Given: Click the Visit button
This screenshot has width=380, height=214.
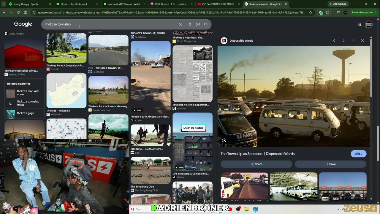Looking at the screenshot, I should (x=358, y=154).
